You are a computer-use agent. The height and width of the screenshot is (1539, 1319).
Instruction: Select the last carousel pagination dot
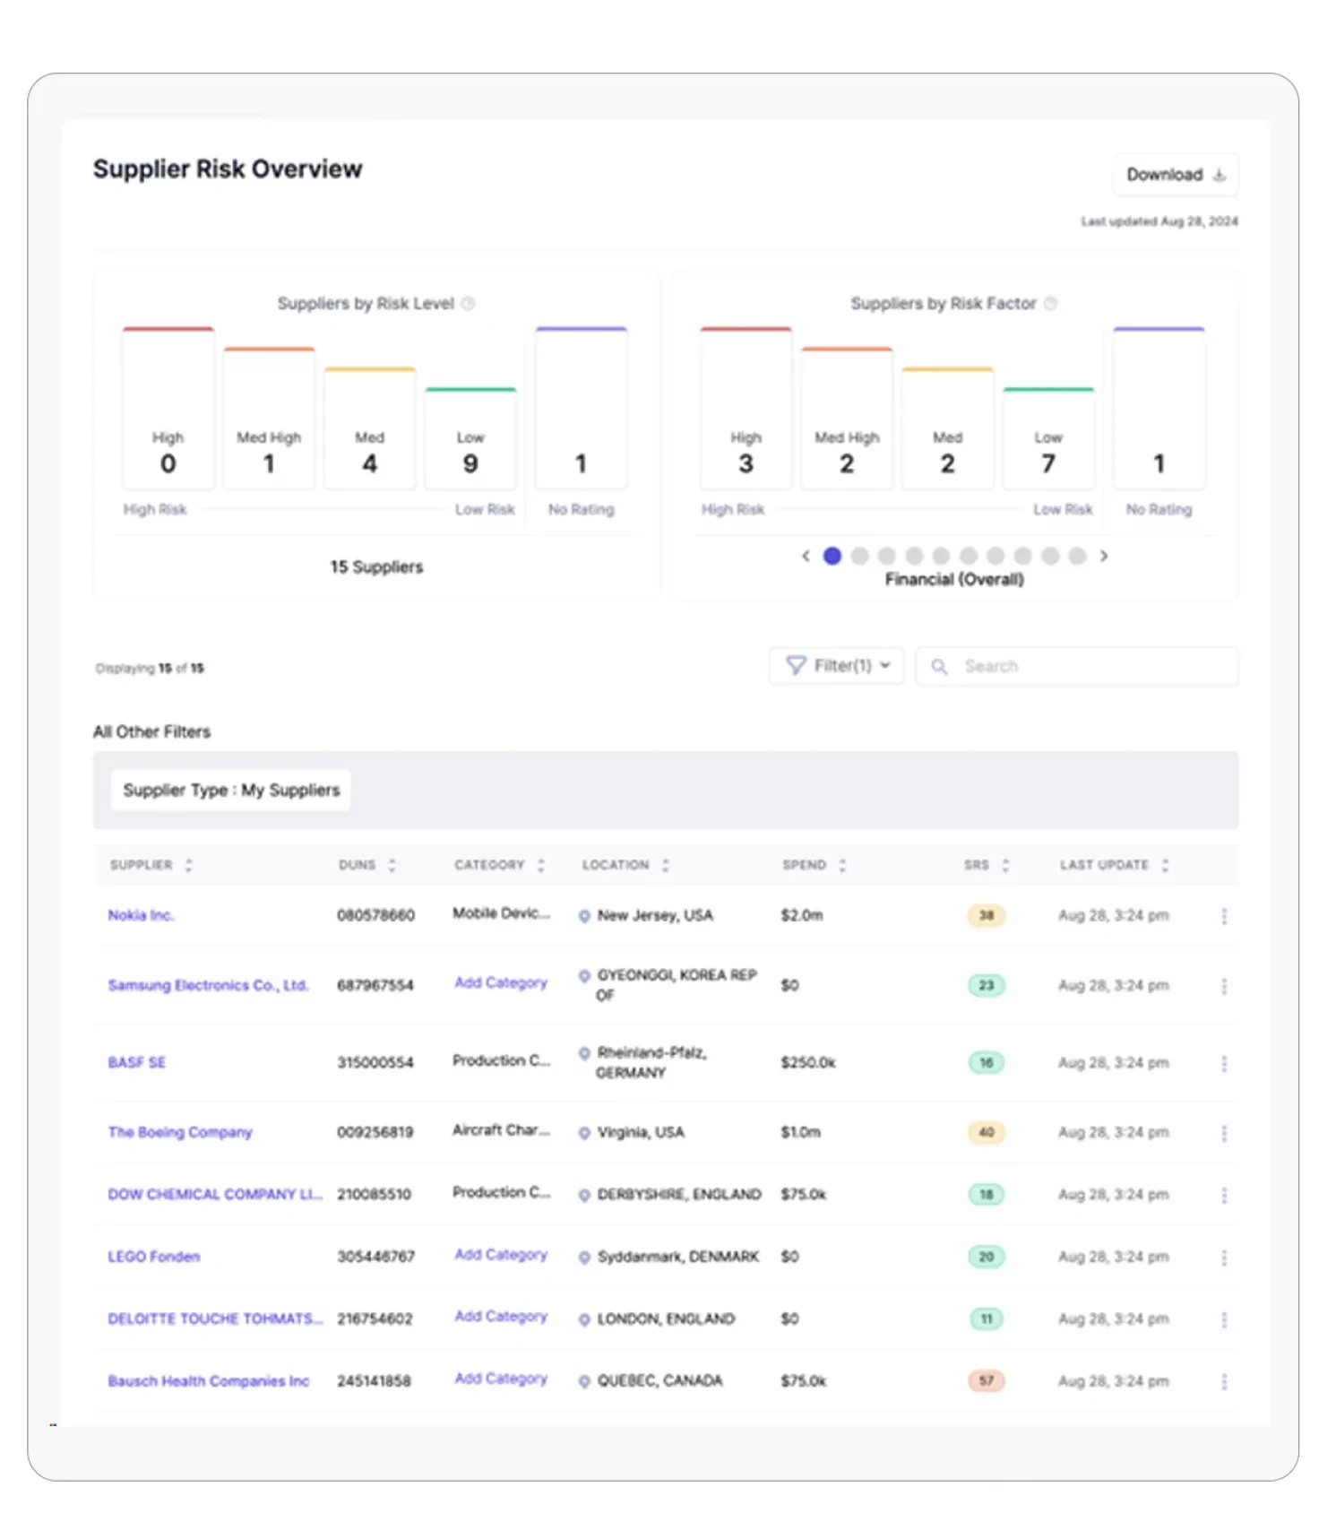tap(1077, 556)
